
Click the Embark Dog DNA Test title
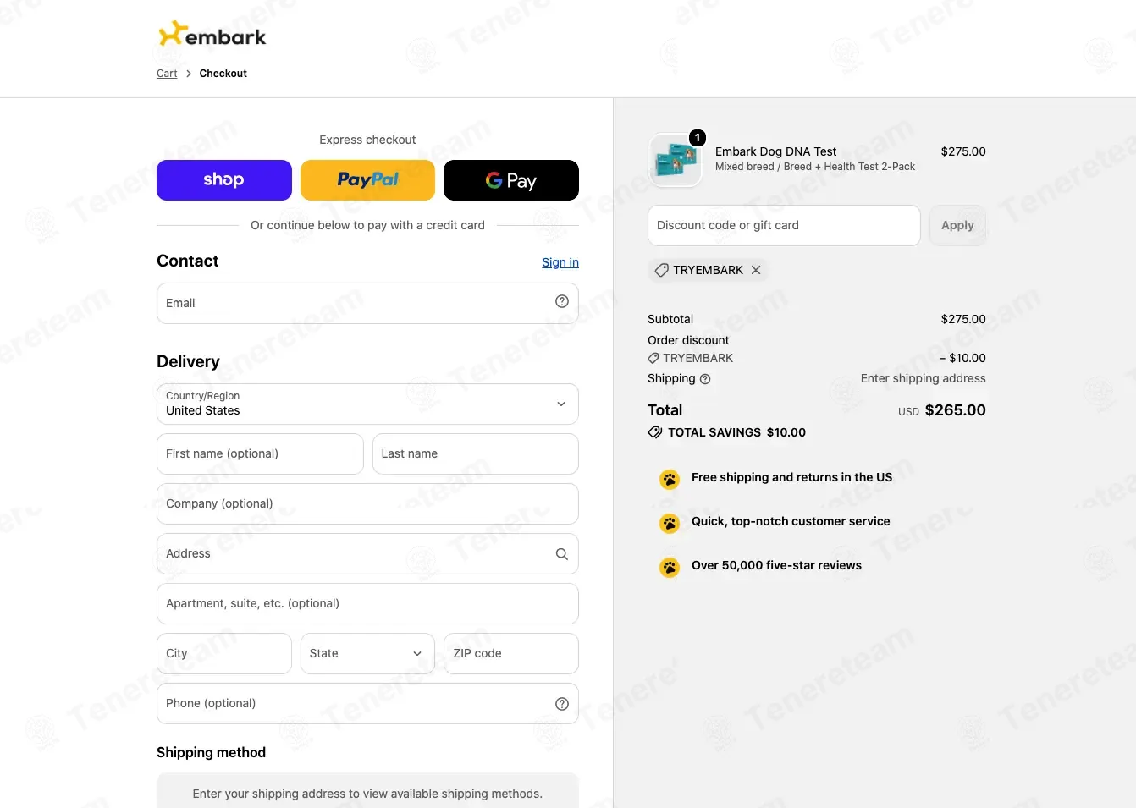(x=776, y=151)
